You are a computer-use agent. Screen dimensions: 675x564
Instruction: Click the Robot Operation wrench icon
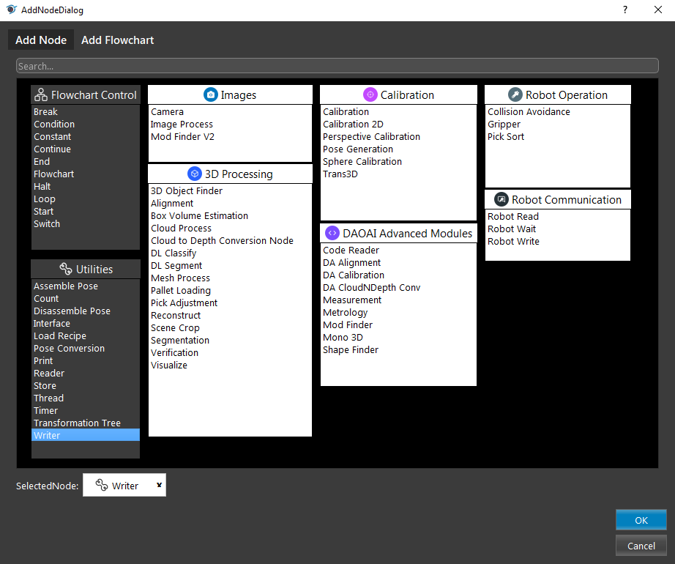tap(515, 94)
